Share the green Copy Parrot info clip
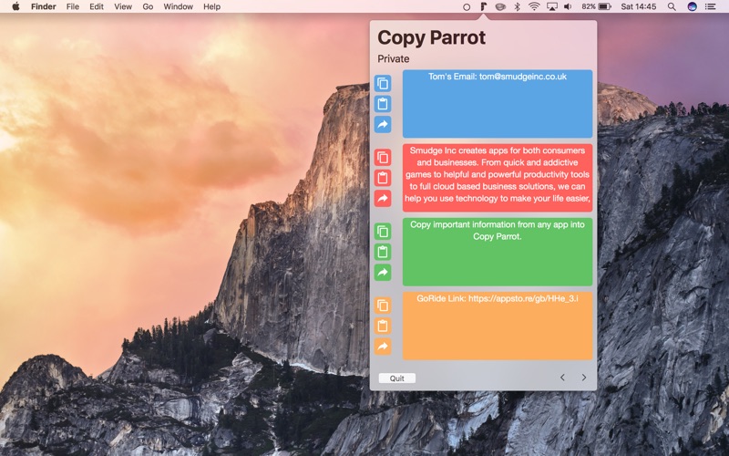The width and height of the screenshot is (729, 456). point(383,272)
